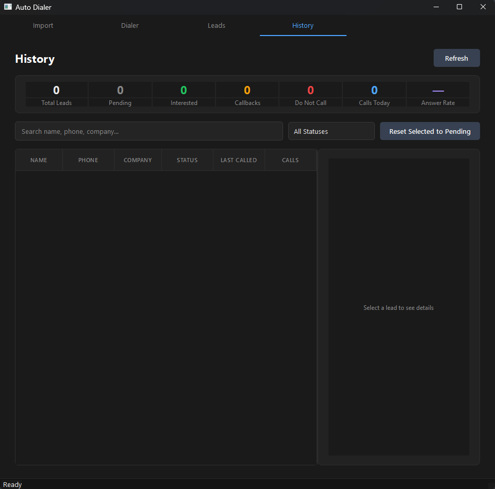
Task: Close the Auto Dialer window
Action: tap(483, 7)
